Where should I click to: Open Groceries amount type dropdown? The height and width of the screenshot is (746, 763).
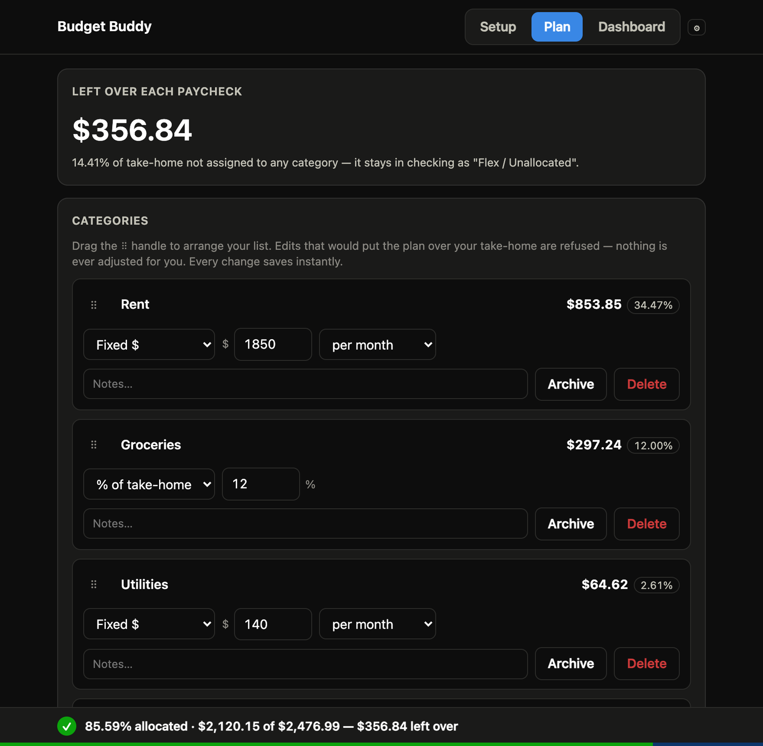(x=149, y=484)
